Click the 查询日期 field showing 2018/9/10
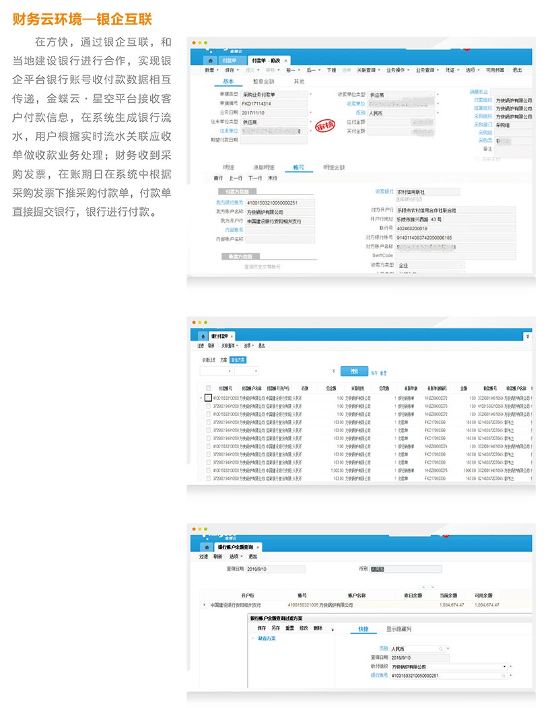 coord(275,569)
